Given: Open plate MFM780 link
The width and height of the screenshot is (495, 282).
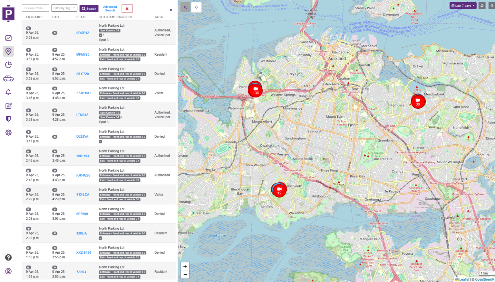Looking at the screenshot, I should [x=83, y=54].
